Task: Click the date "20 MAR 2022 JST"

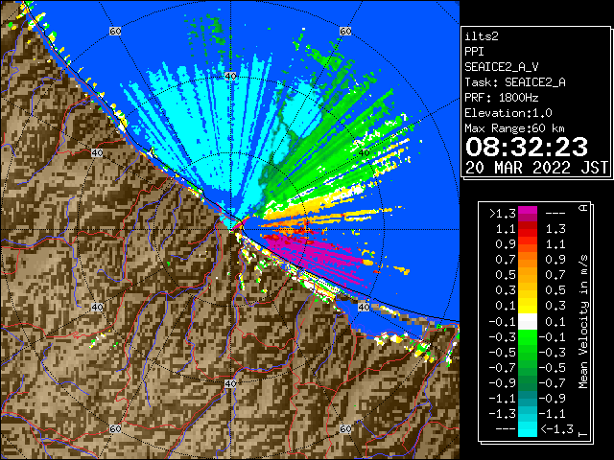Action: pos(536,168)
